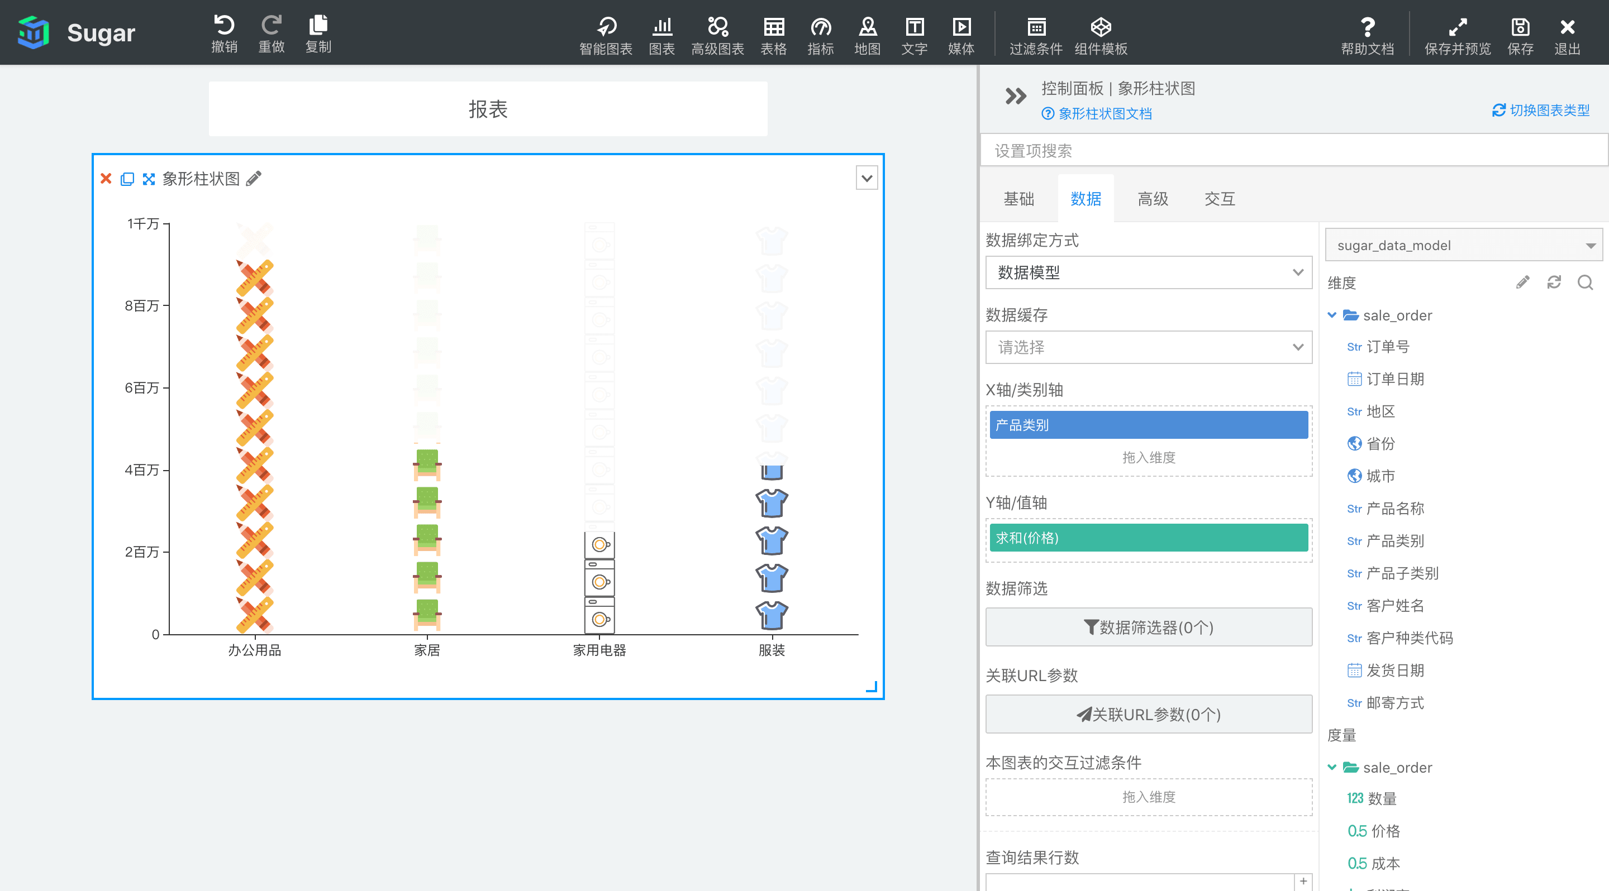Delete chart with the red X icon
Viewport: 1609px width, 891px height.
(x=106, y=179)
